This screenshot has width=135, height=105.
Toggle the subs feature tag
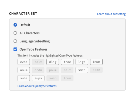[24, 78]
